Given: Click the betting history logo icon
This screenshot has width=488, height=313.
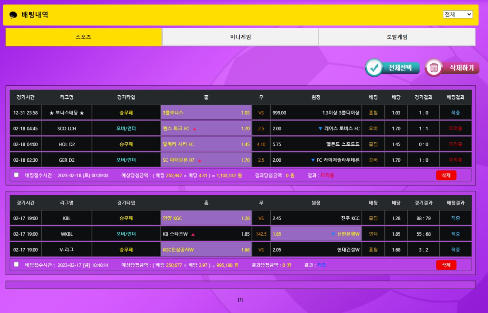Looking at the screenshot, I should click(x=13, y=15).
